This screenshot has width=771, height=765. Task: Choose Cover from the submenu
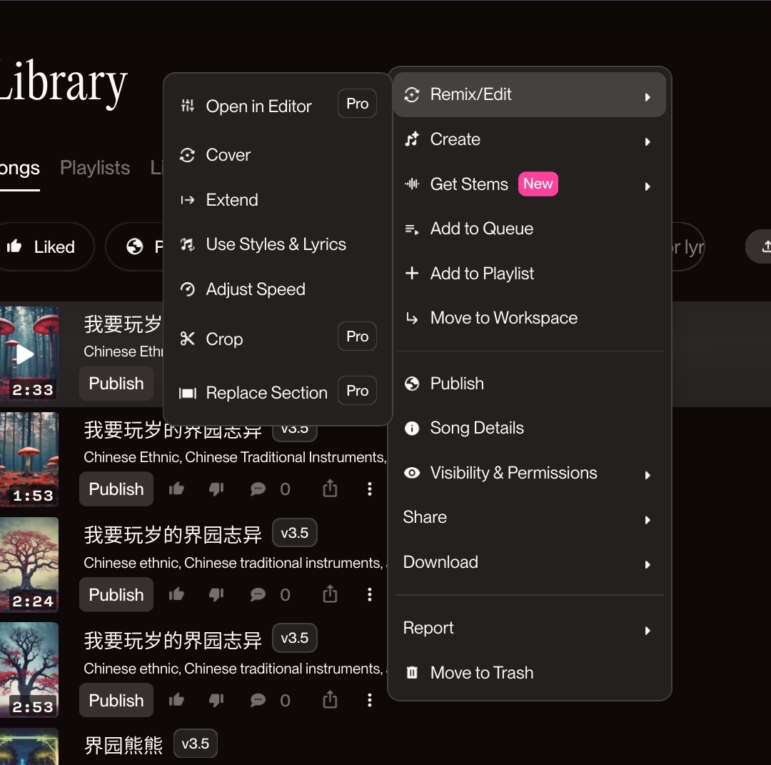[278, 155]
